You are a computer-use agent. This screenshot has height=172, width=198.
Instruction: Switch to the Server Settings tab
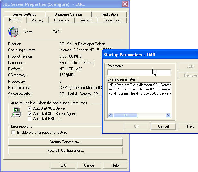tap(24, 14)
